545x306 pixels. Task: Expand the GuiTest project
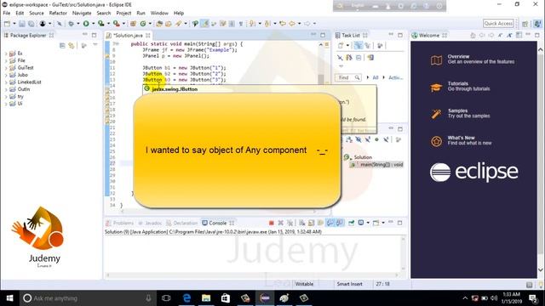coord(6,68)
